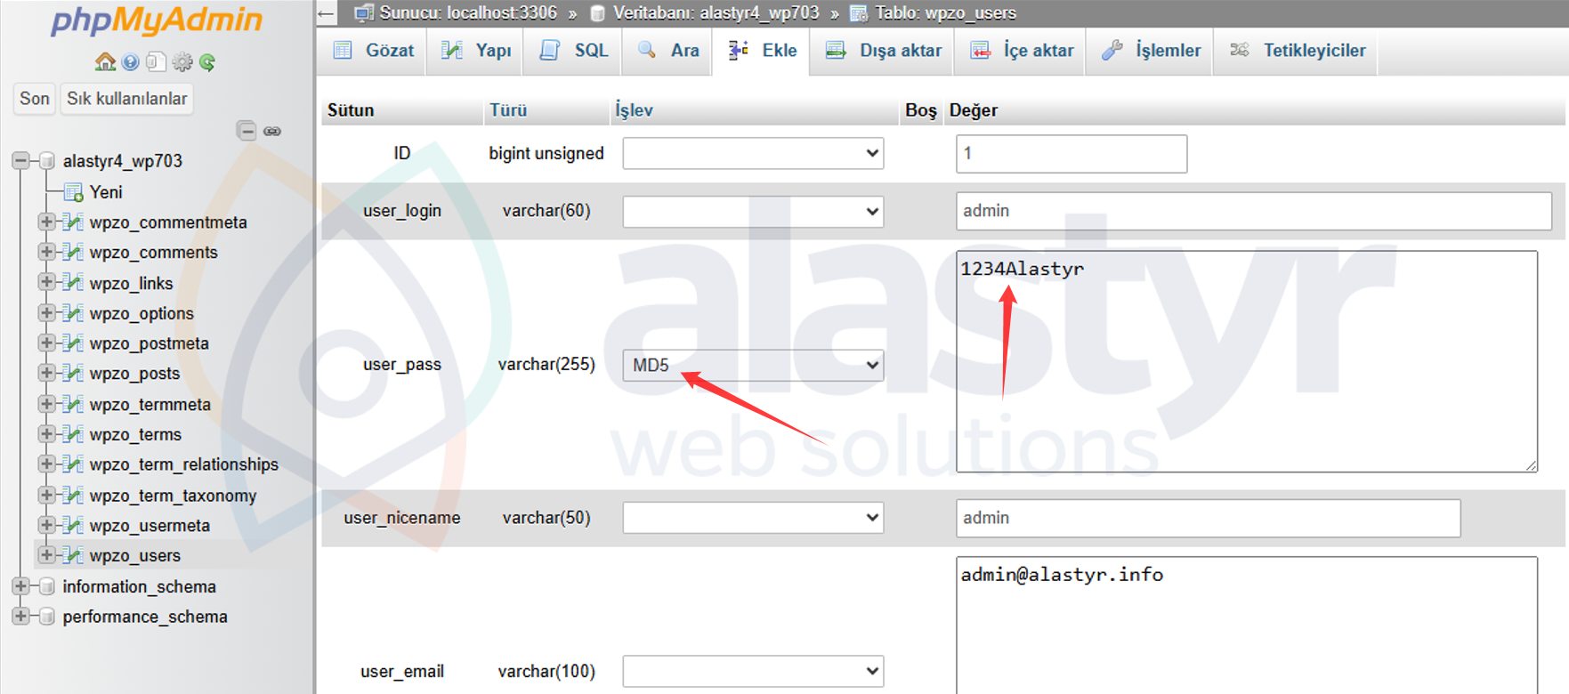
Task: Click the alastyr4_wp703 database cylinder icon
Action: point(48,161)
